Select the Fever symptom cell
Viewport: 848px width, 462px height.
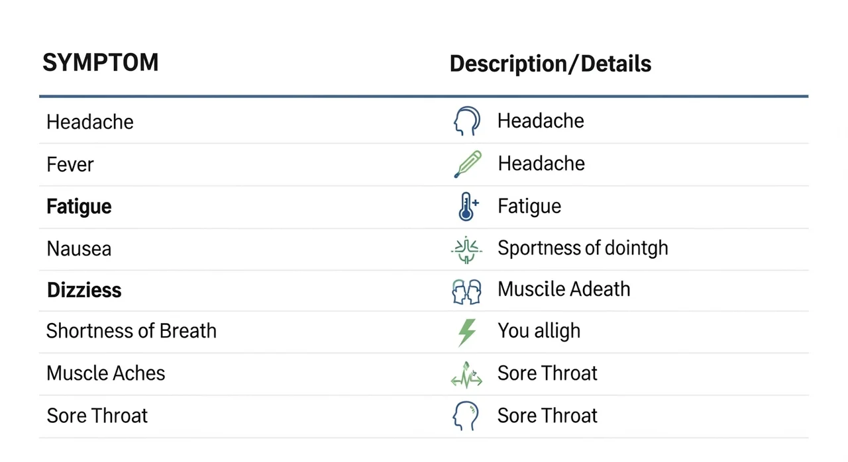pos(70,165)
